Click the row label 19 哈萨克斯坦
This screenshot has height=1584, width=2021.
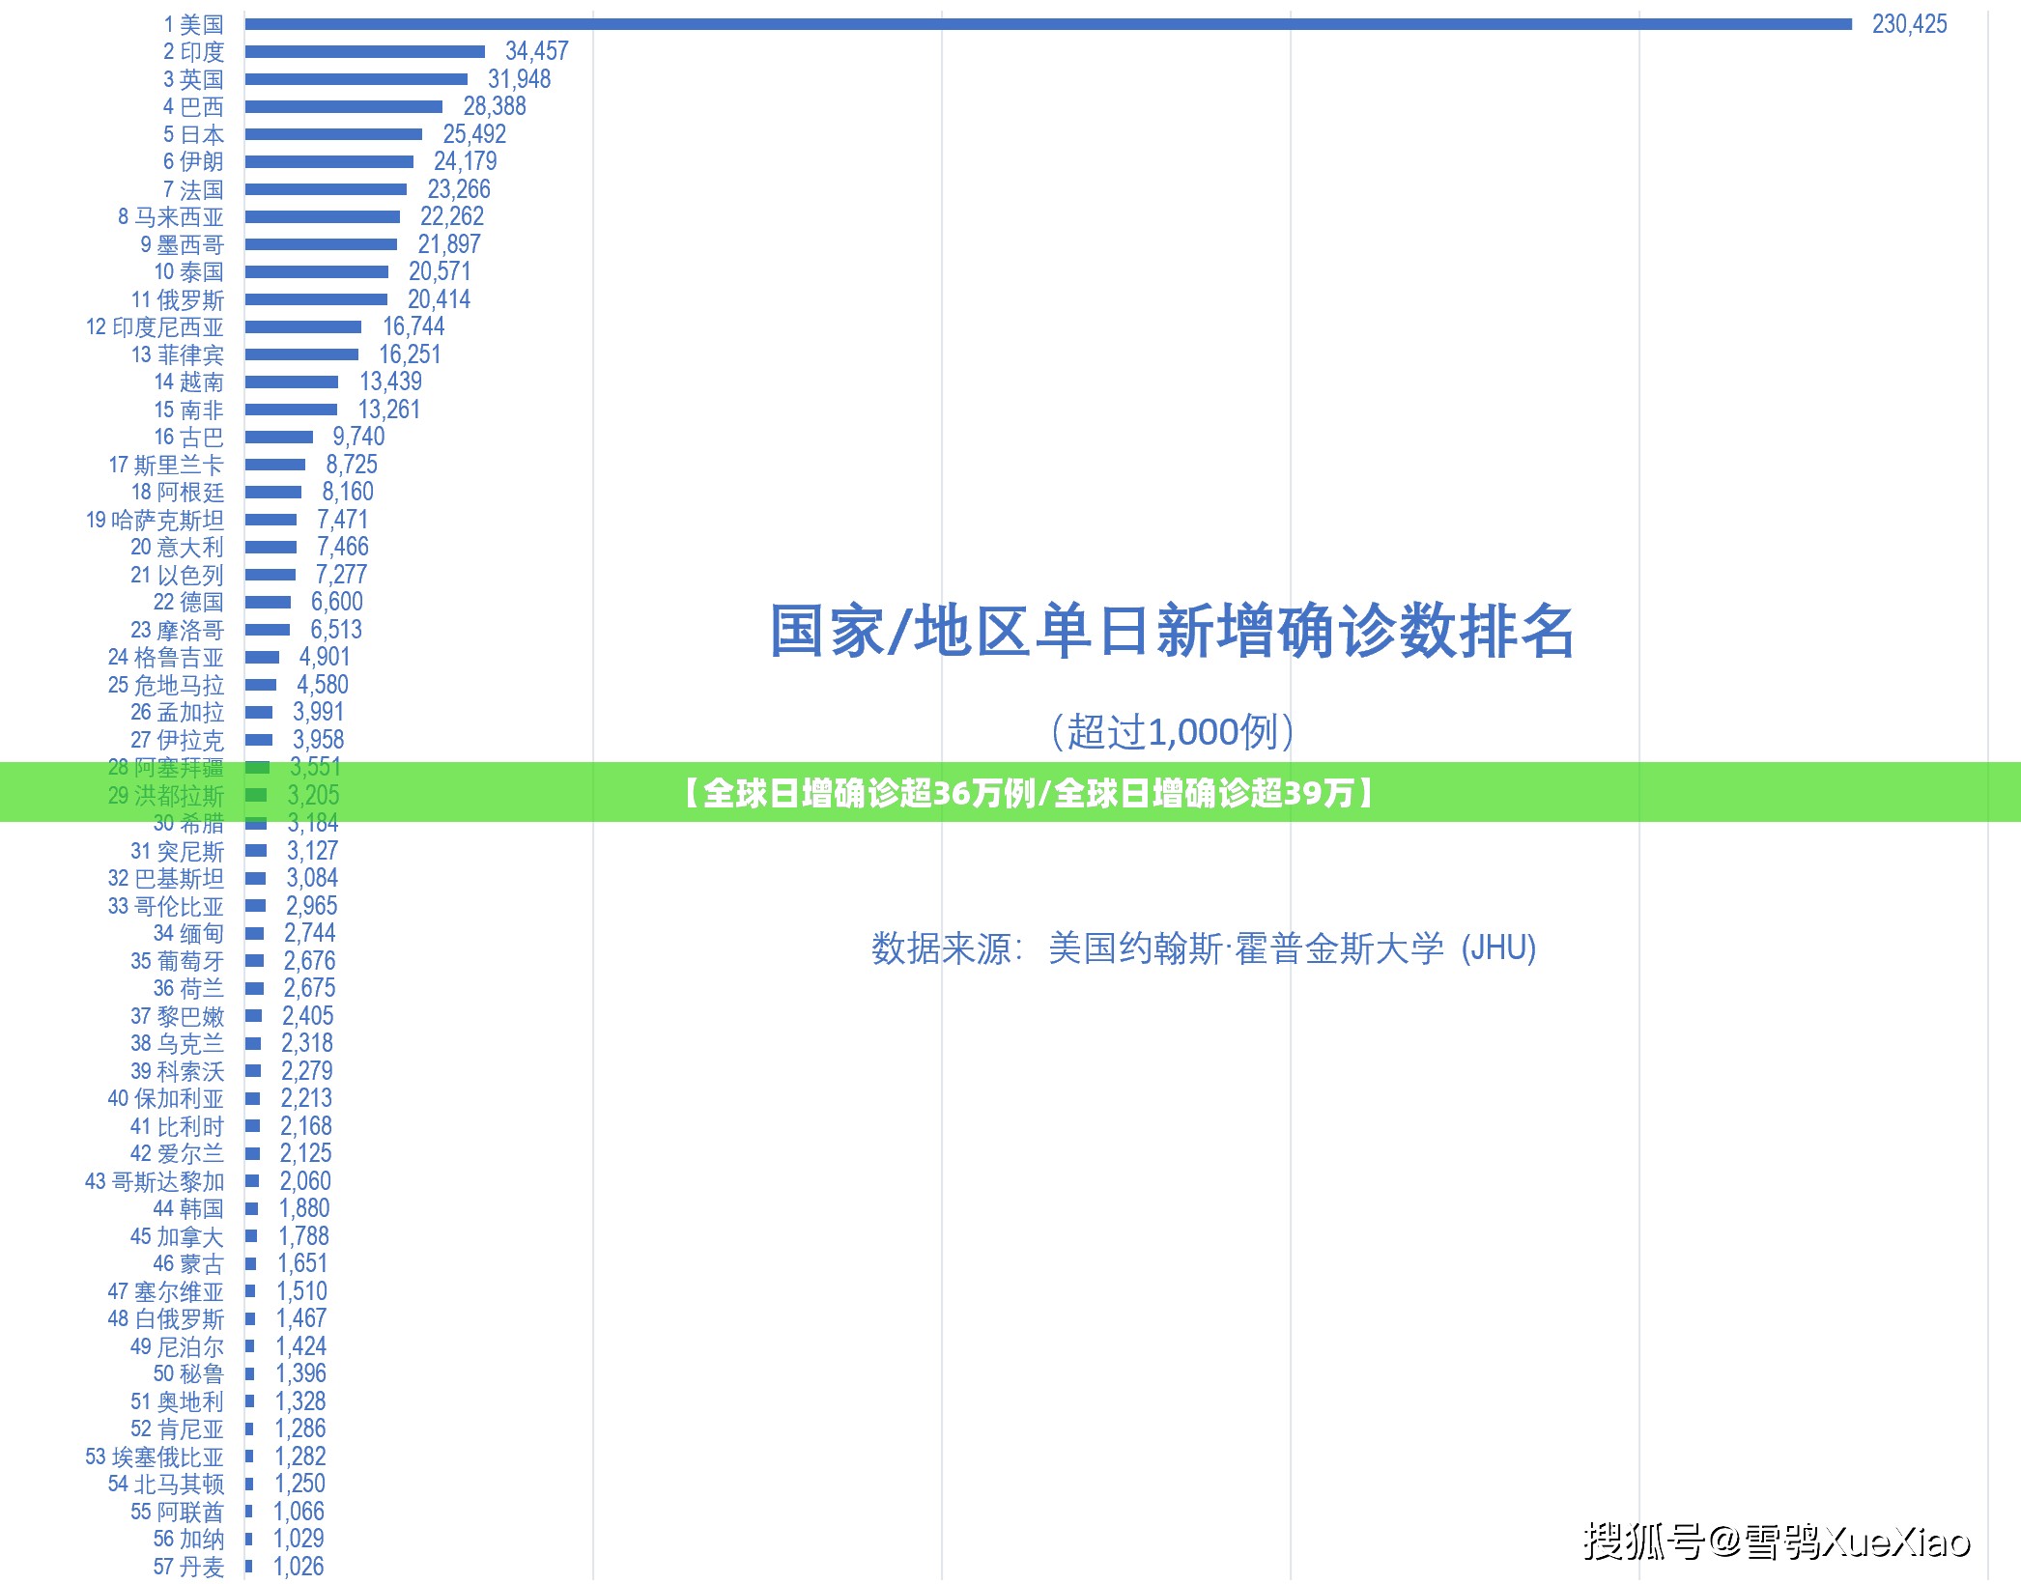click(155, 520)
